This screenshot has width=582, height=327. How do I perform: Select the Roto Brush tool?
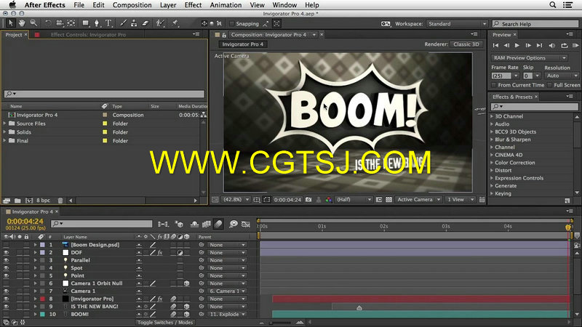pos(160,23)
